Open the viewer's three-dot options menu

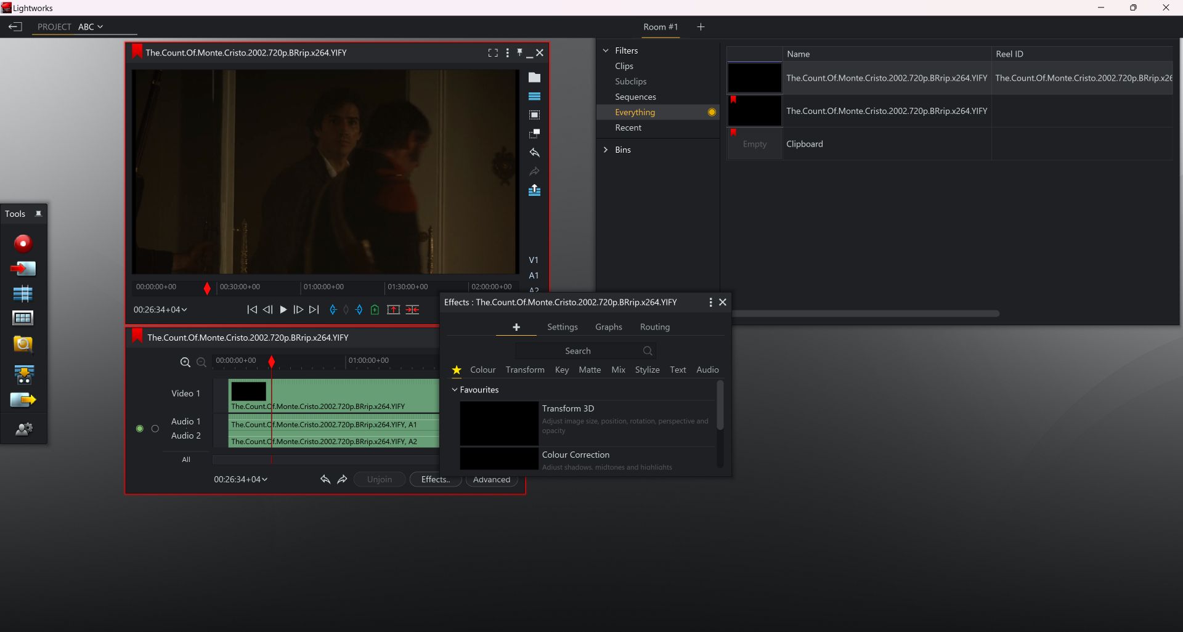tap(507, 53)
